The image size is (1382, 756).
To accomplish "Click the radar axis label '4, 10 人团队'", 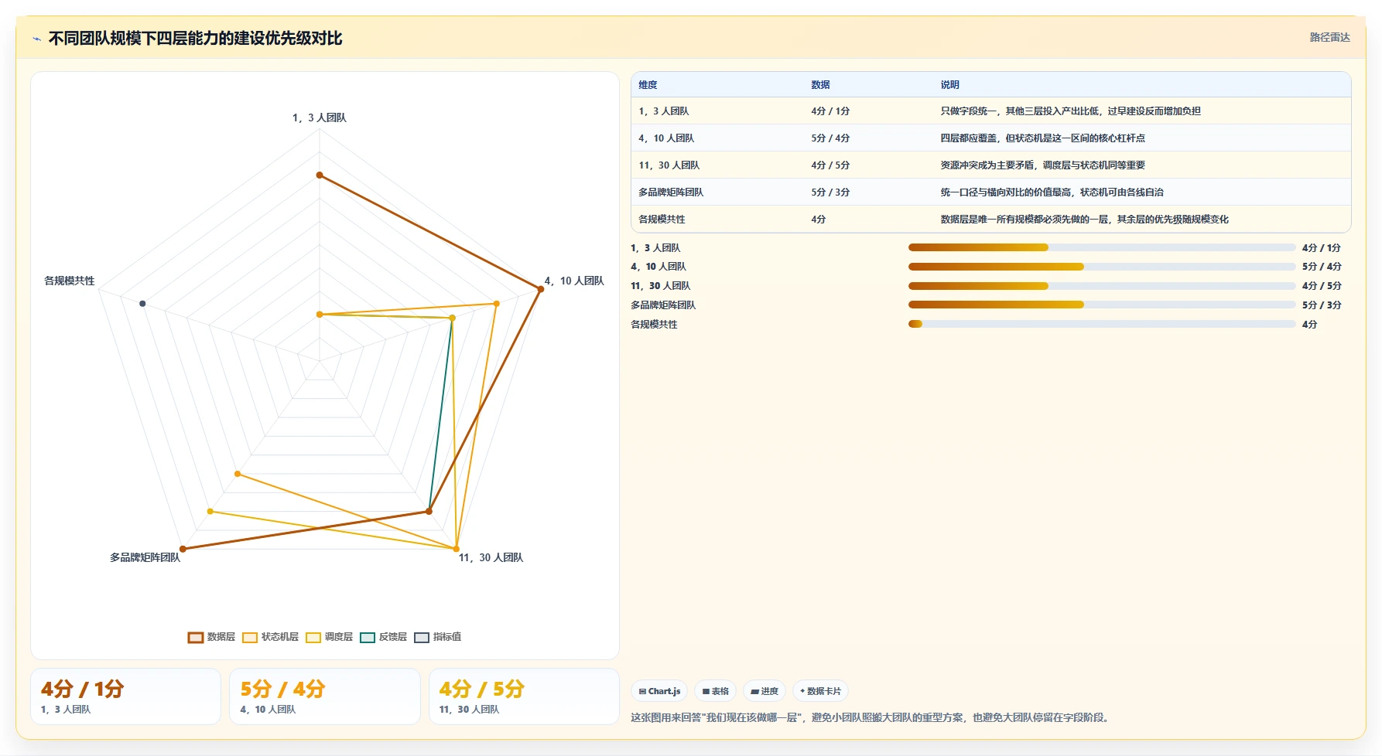I will [x=574, y=281].
